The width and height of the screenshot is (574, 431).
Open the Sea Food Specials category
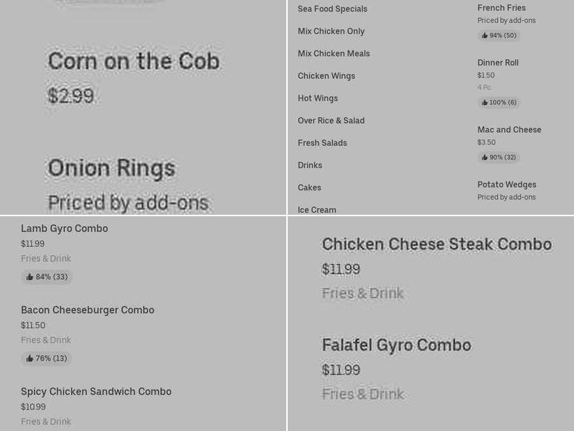coord(331,9)
